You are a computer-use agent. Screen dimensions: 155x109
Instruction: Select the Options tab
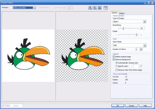tap(114, 13)
